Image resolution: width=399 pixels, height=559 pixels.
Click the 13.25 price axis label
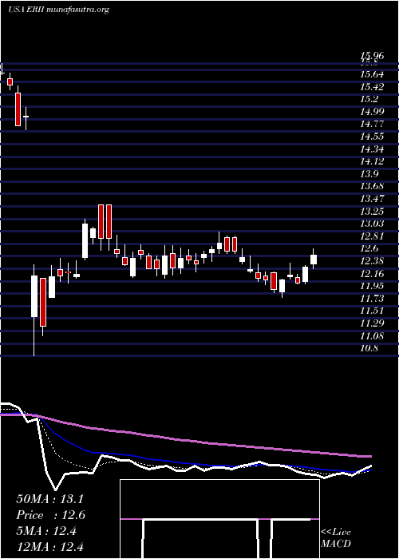pos(373,212)
